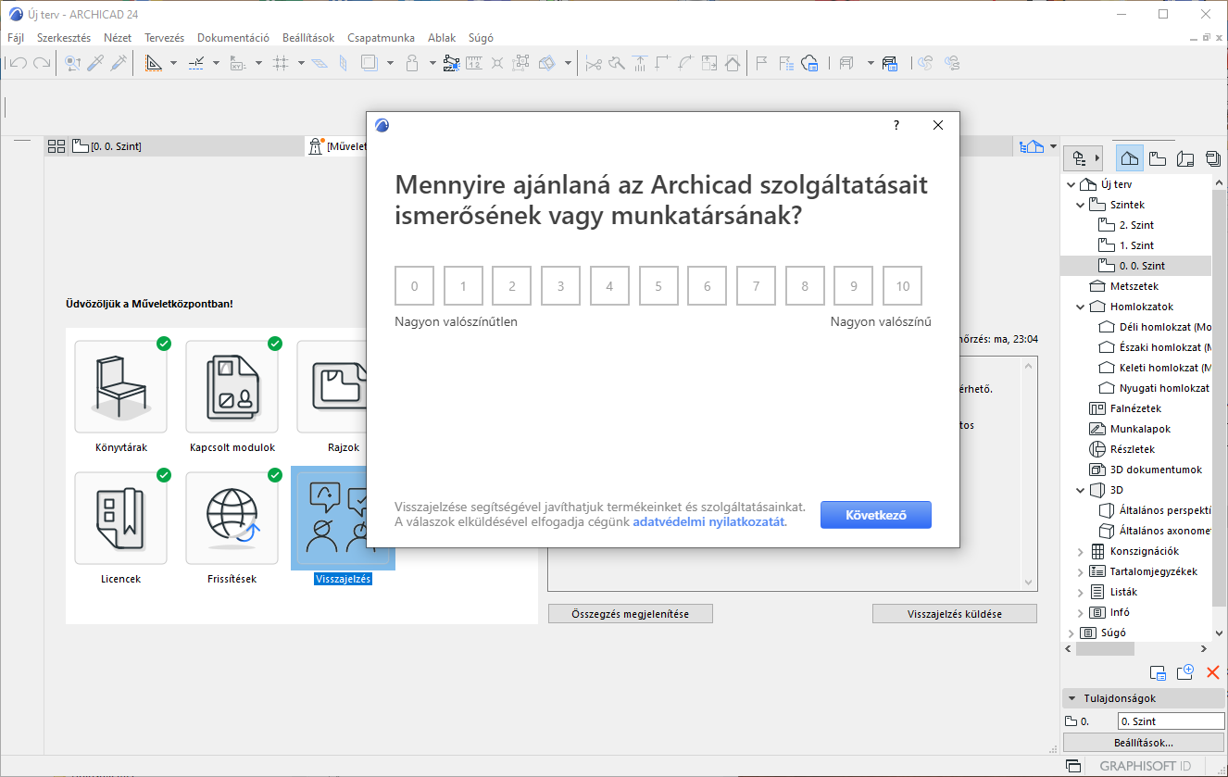
Task: Collapse the Szintek tree node
Action: pos(1080,205)
